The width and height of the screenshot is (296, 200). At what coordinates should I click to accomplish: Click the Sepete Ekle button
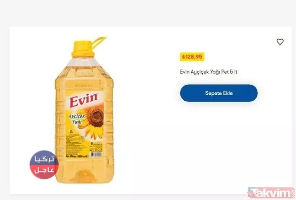[219, 93]
